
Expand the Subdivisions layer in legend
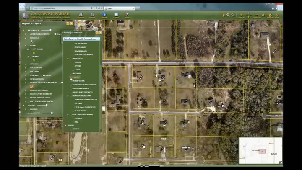point(26,79)
